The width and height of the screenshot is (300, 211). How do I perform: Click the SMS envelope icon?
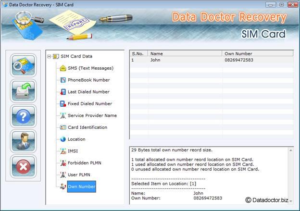(63, 68)
